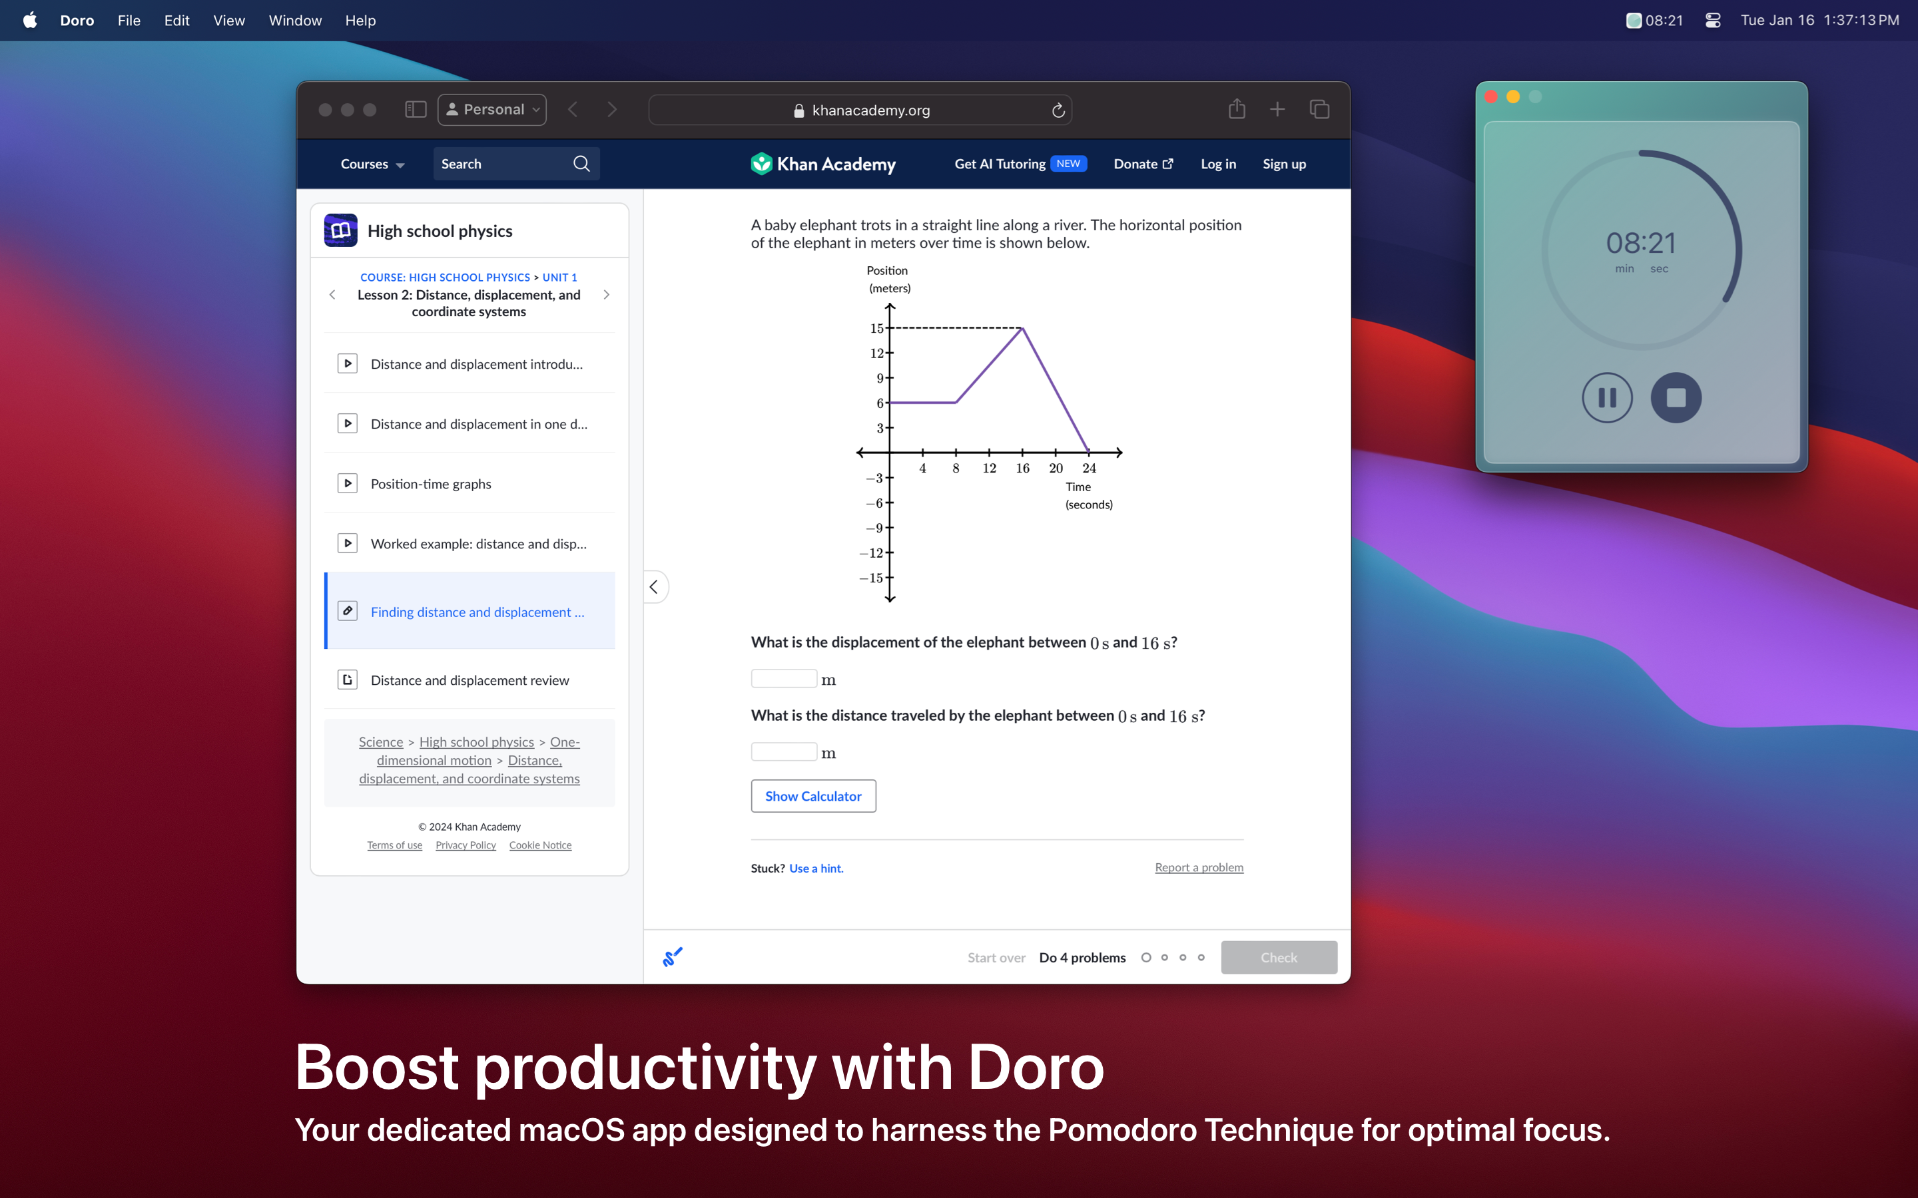This screenshot has width=1918, height=1198.
Task: Go to the next lesson arrow
Action: pyautogui.click(x=607, y=295)
